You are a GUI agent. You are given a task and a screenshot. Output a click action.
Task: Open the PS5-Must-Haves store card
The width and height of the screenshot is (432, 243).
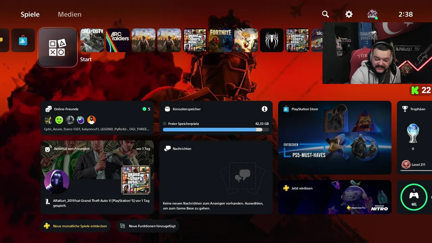tap(335, 138)
